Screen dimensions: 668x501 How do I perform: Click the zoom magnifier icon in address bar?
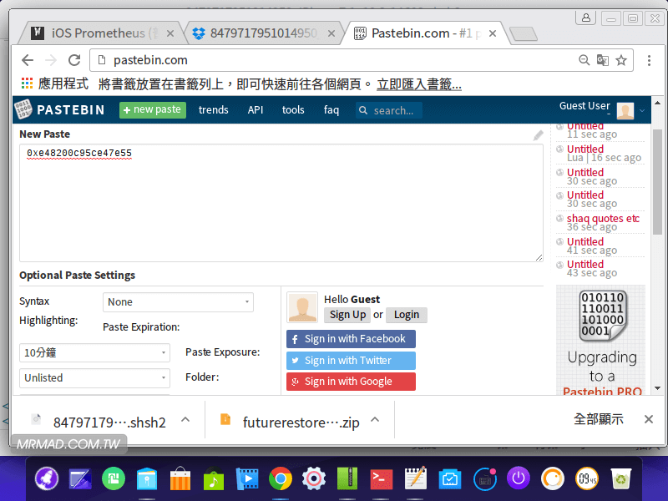(x=584, y=60)
